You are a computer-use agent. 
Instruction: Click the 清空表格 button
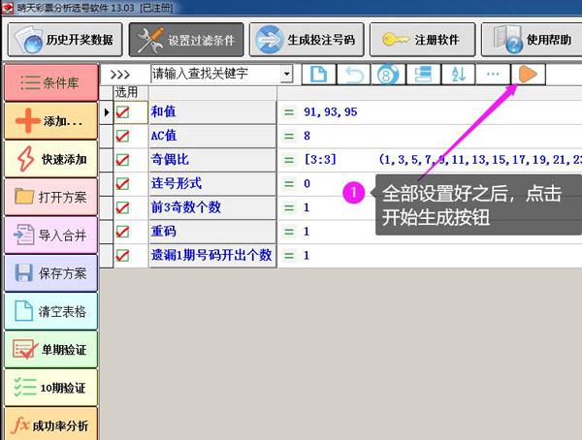[50, 311]
